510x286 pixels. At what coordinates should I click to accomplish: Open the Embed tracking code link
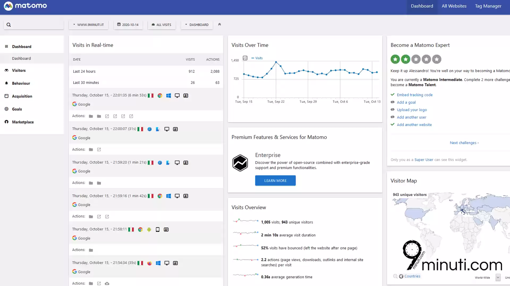coord(414,95)
